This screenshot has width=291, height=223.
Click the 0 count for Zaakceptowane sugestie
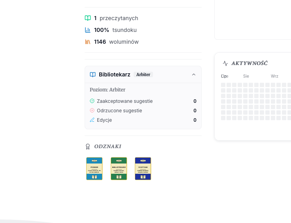[x=195, y=101]
